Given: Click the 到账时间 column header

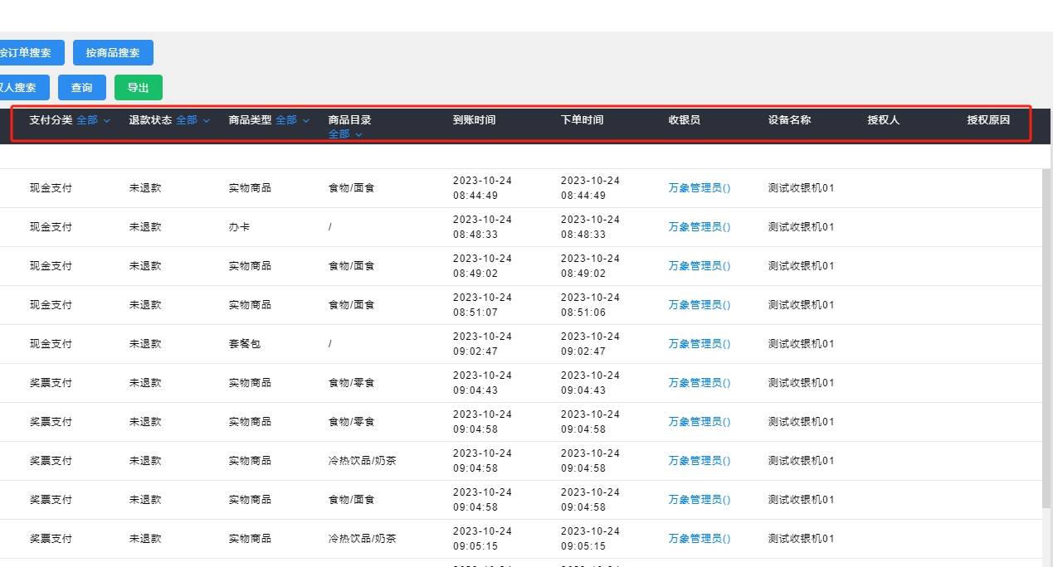Looking at the screenshot, I should click(475, 120).
